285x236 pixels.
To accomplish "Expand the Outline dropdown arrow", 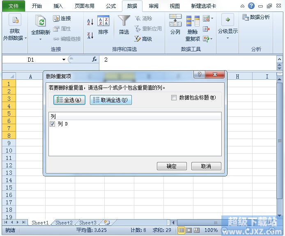I will tap(228, 38).
